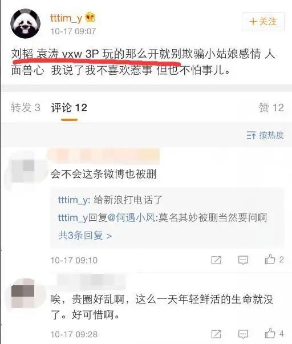This screenshot has width=292, height=344.
Task: Like the comment showing 4 thumbs-up
Action: click(x=274, y=334)
